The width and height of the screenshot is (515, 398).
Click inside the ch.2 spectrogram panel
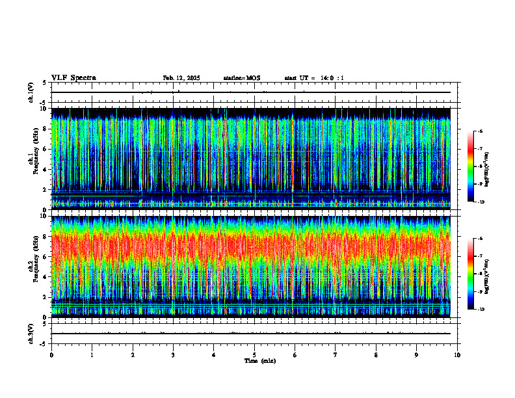point(251,267)
